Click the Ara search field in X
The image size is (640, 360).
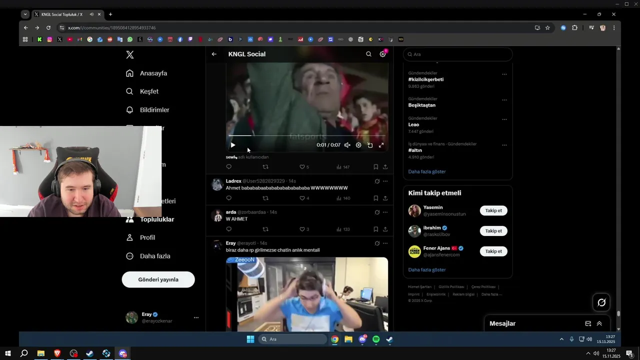pyautogui.click(x=457, y=54)
